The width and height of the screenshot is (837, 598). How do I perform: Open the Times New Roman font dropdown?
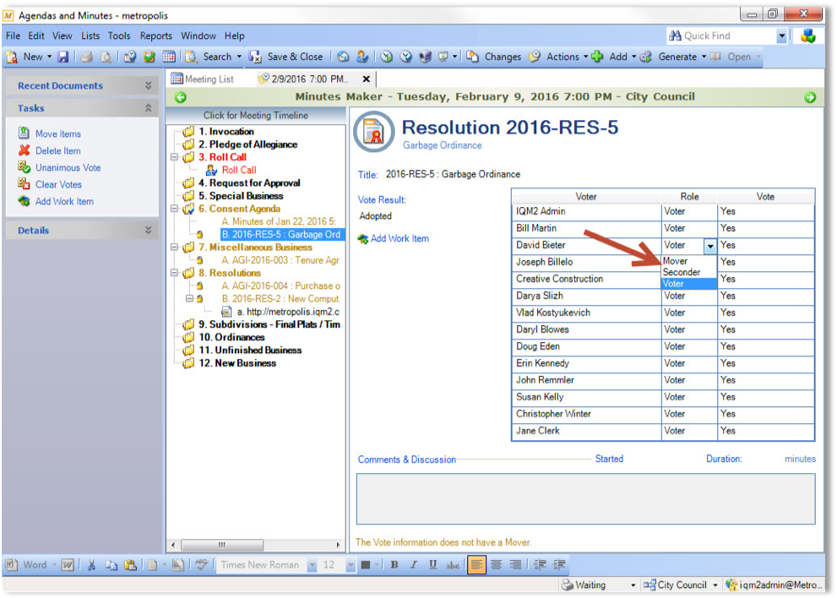point(313,565)
